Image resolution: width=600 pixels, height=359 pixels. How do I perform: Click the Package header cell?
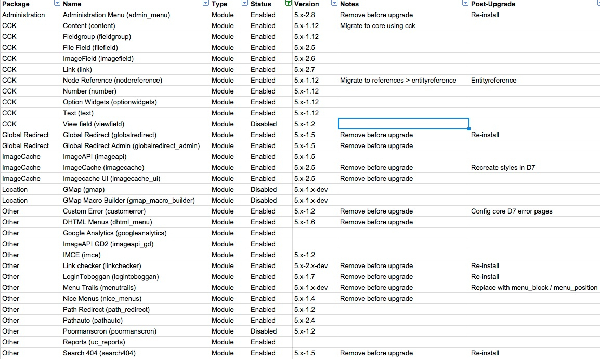click(x=31, y=4)
